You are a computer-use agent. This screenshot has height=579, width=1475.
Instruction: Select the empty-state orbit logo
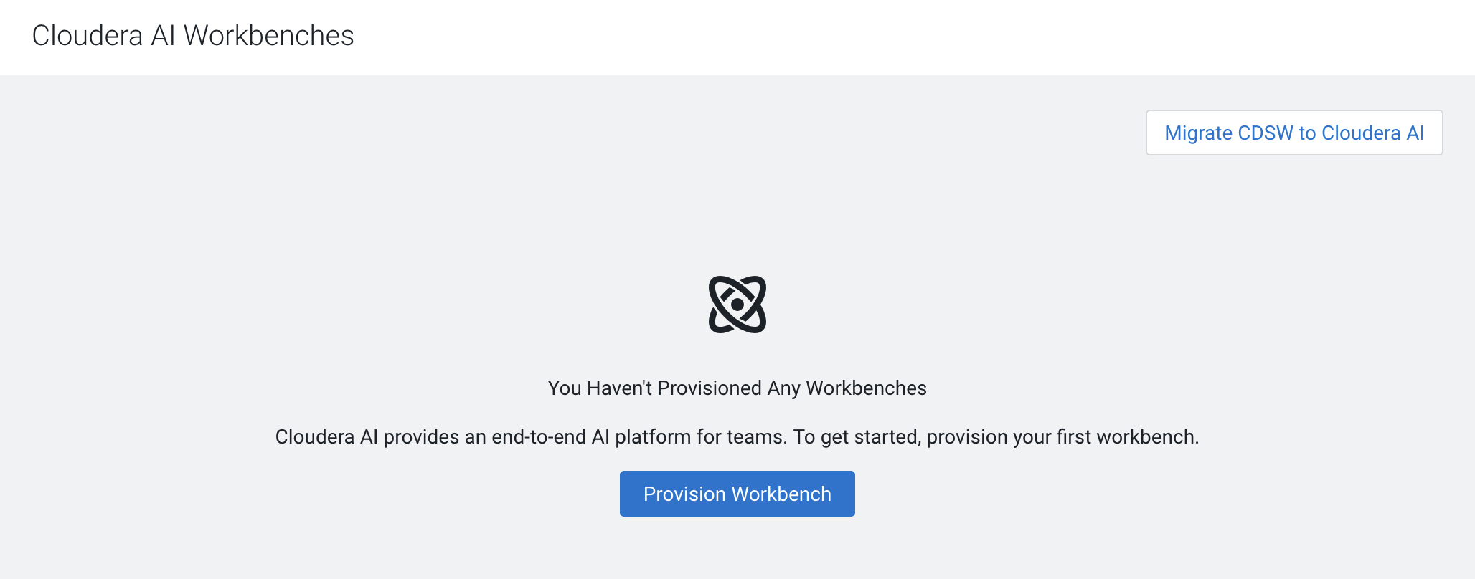pos(737,305)
